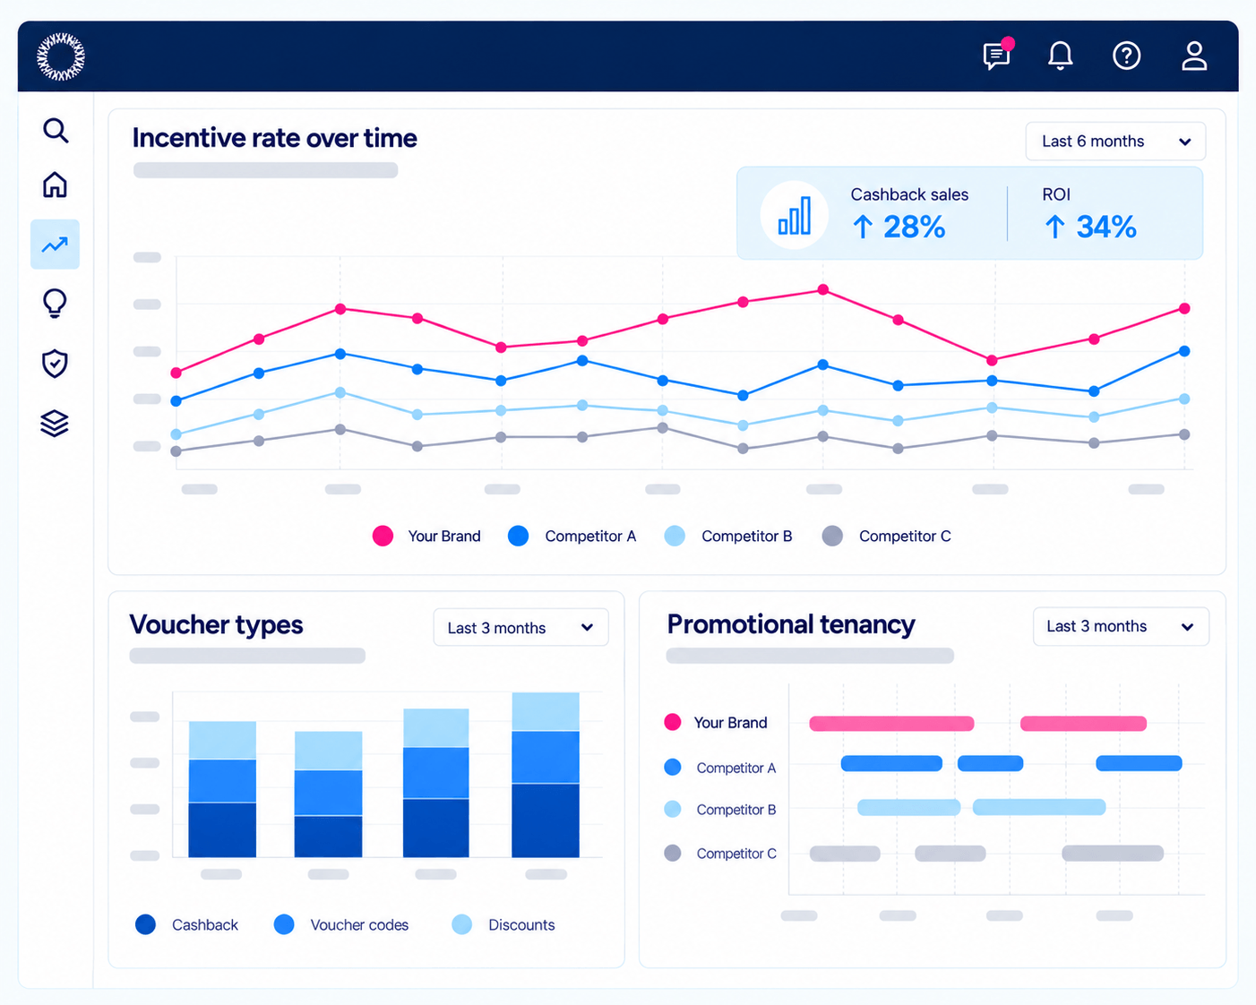
Task: Click the tallest stacked bar in Voucher types
Action: [546, 775]
